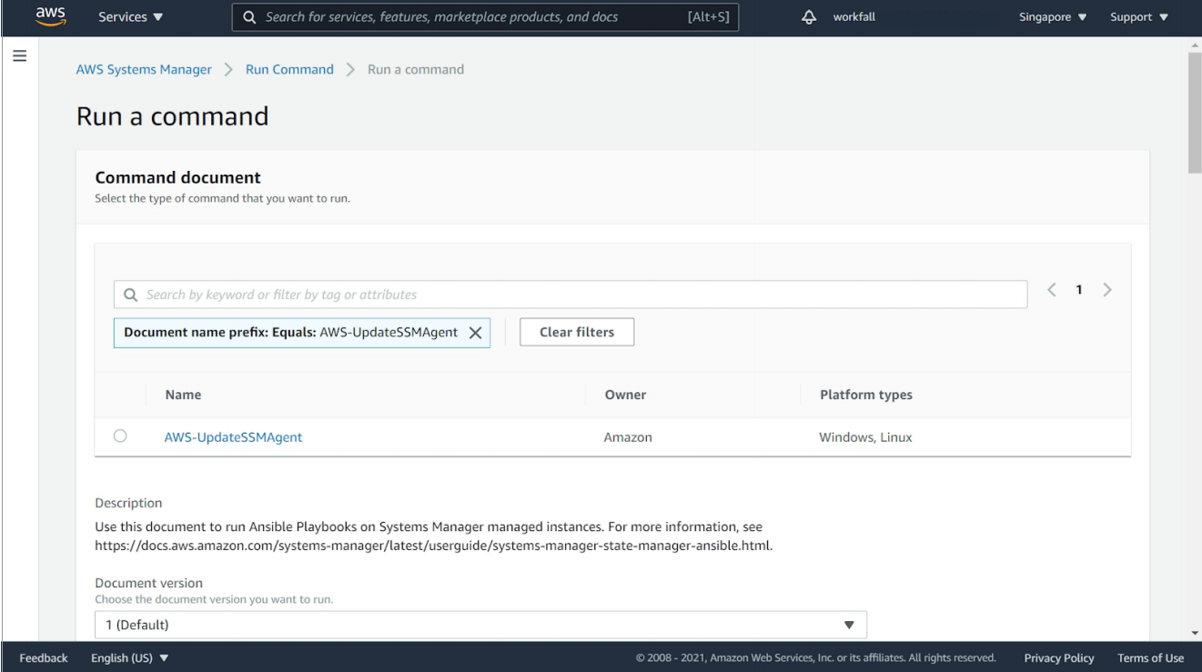This screenshot has width=1202, height=672.
Task: Open the Document version dropdown
Action: click(x=480, y=625)
